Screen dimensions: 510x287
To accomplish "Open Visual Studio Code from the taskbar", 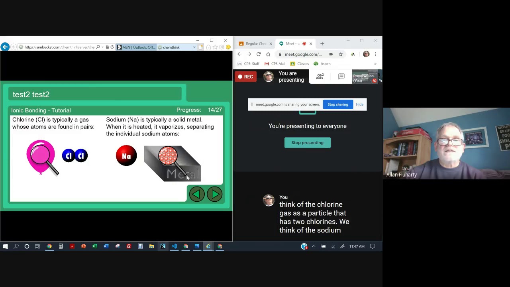I will pyautogui.click(x=174, y=246).
